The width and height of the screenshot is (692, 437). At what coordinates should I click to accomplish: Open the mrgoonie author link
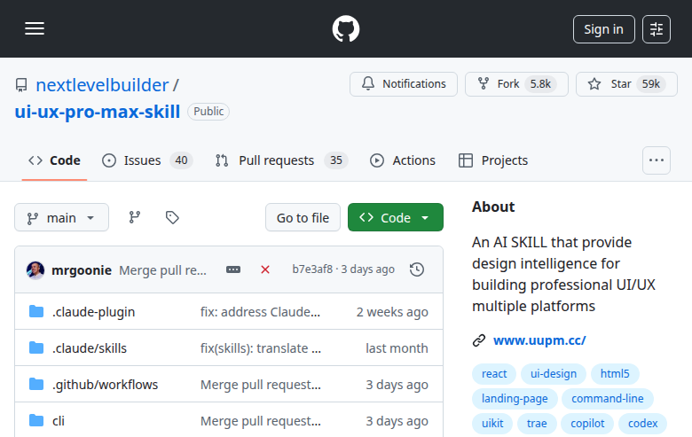click(x=82, y=269)
